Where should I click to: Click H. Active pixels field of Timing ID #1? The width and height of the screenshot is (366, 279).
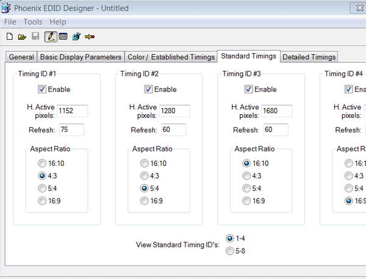[x=73, y=111]
